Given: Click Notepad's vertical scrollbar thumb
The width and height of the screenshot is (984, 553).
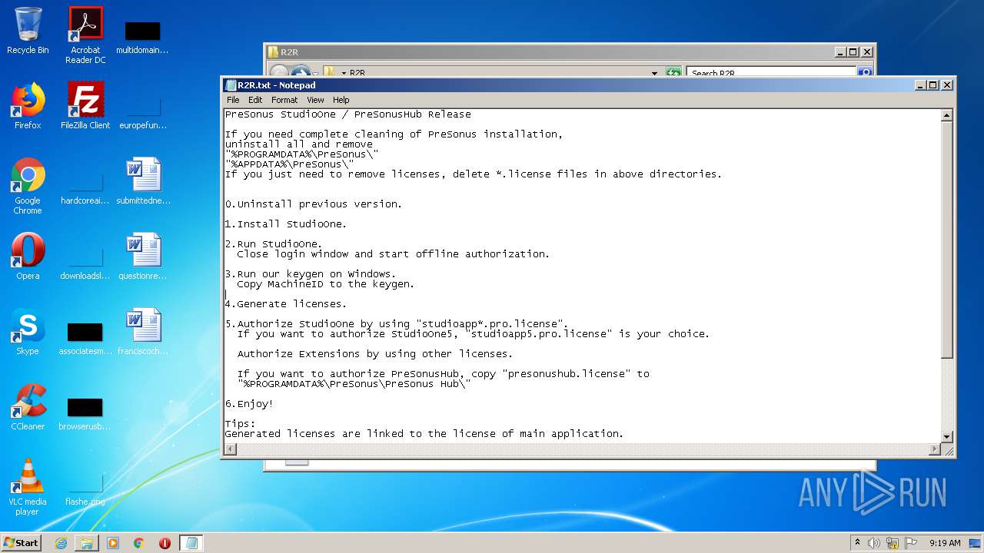Looking at the screenshot, I should point(947,239).
